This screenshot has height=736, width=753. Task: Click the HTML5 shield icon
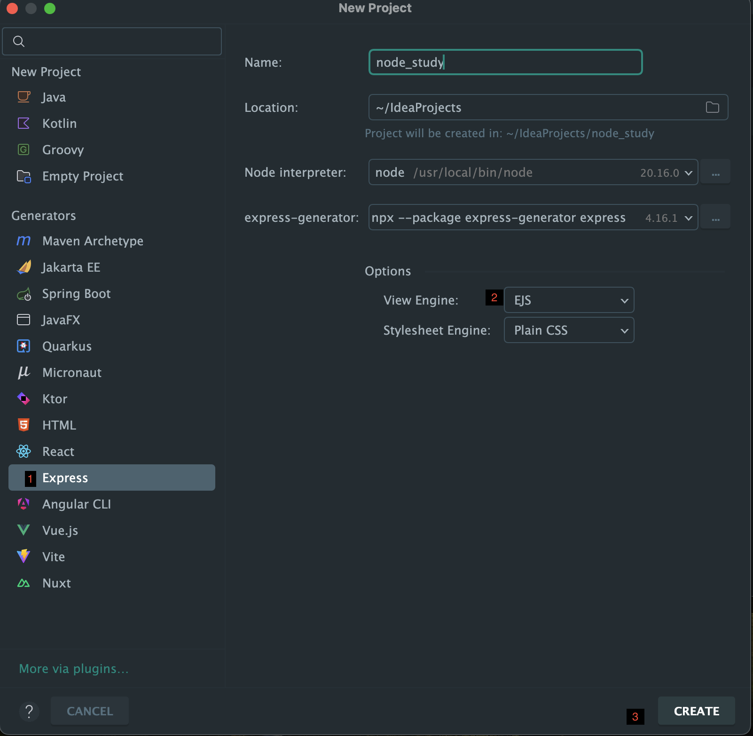click(24, 425)
